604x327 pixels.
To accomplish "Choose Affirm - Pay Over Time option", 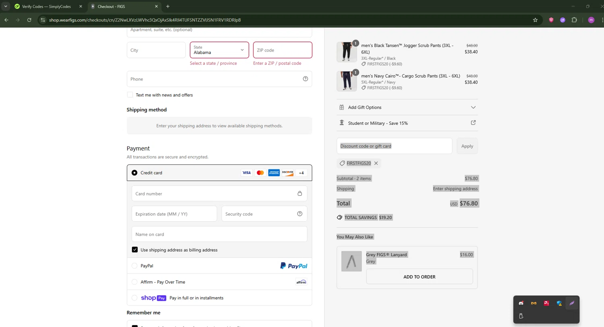I will 134,282.
